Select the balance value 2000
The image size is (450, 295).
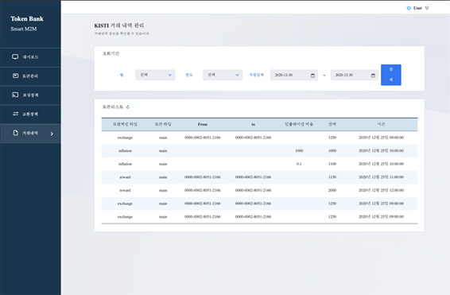pyautogui.click(x=332, y=190)
